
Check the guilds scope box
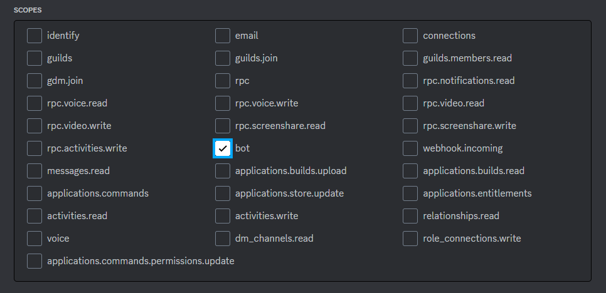coord(35,58)
